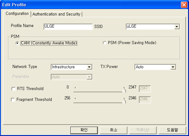Enable the Fragment Threshold checkbox

coord(13,100)
